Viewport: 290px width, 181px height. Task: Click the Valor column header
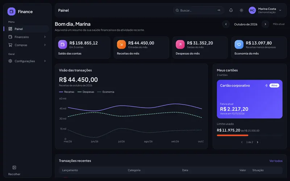coord(243,170)
